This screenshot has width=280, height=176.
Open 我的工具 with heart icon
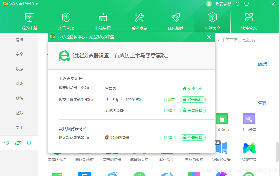click(19, 143)
